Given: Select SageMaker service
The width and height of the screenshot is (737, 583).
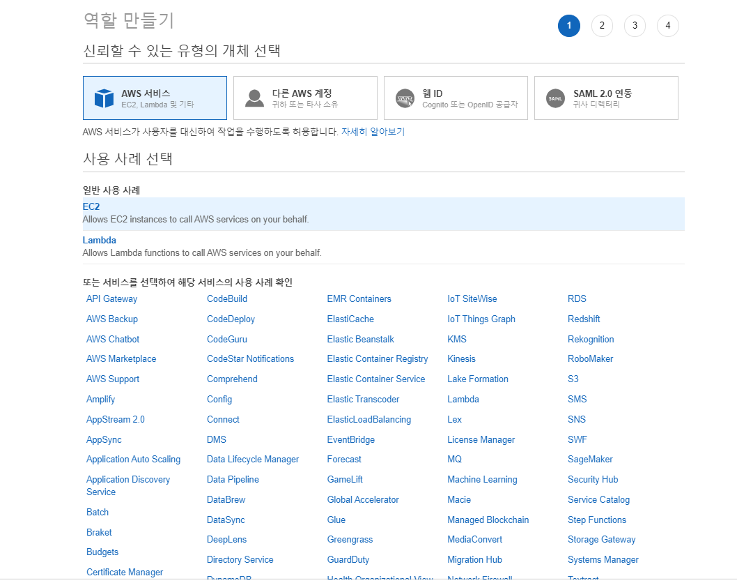Looking at the screenshot, I should pyautogui.click(x=590, y=460).
